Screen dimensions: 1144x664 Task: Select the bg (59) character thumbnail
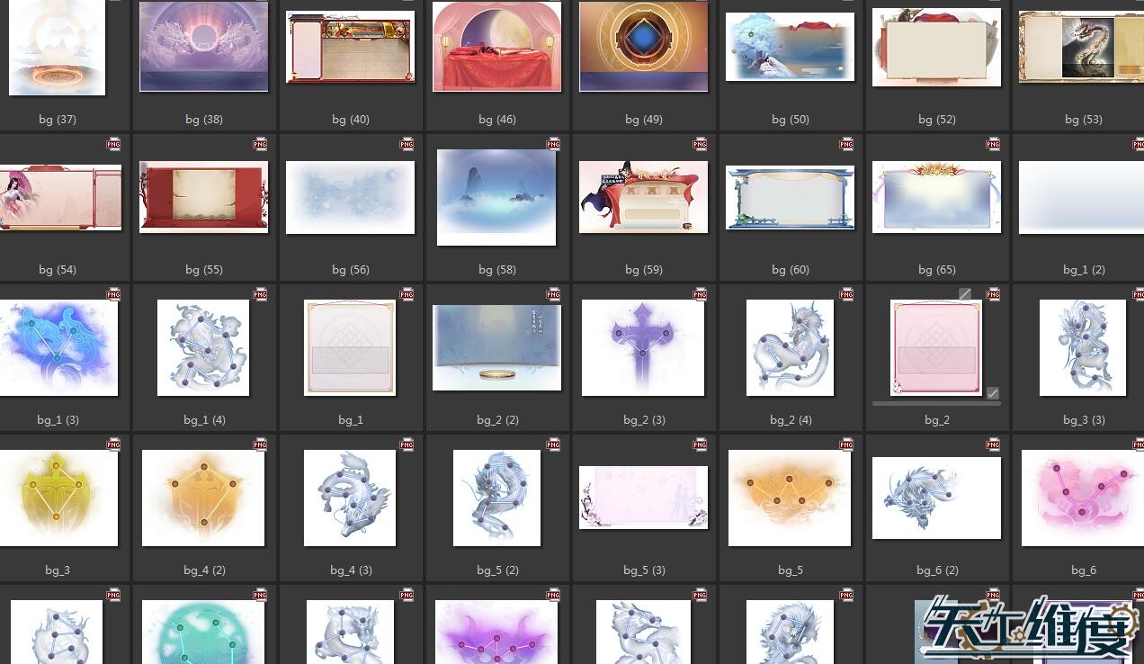pyautogui.click(x=643, y=197)
